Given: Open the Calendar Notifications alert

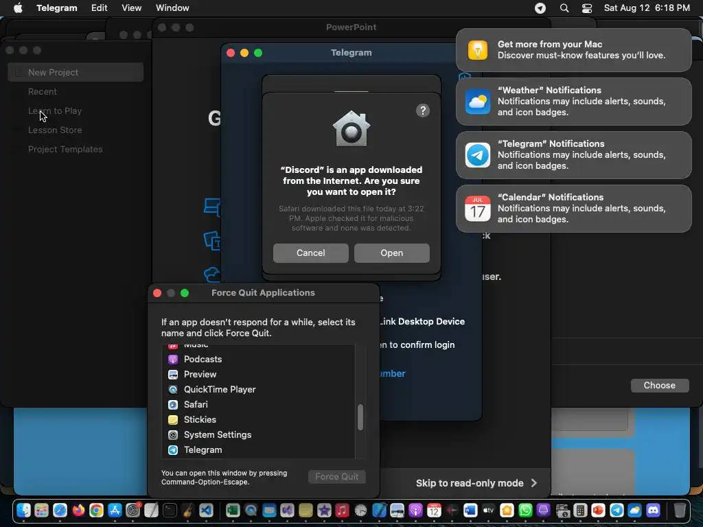Looking at the screenshot, I should coord(573,209).
